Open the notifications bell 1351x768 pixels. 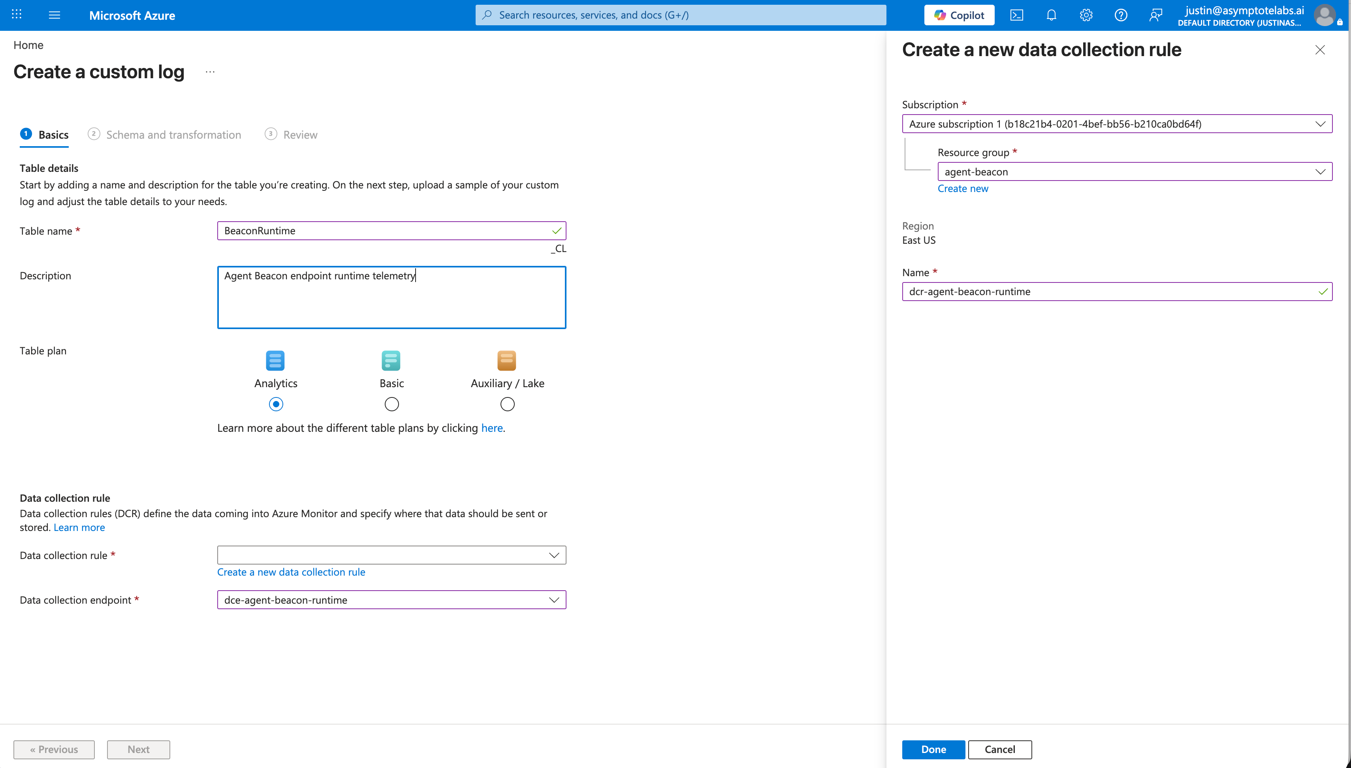tap(1051, 15)
